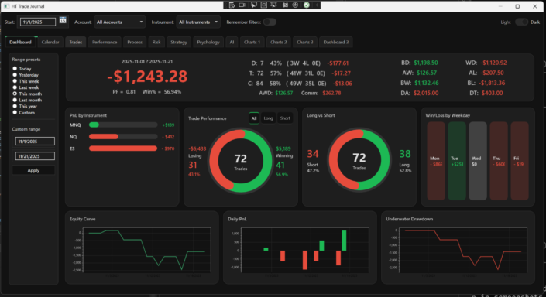Click the MNQ PnL bar

pos(123,125)
